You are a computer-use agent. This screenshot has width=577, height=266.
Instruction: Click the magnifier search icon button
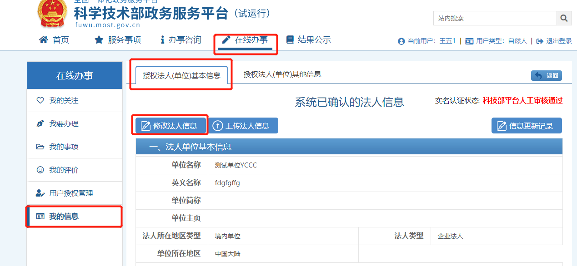pos(564,18)
